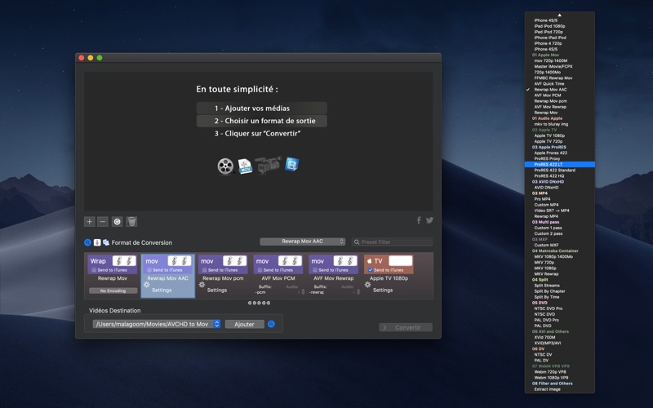Click the Ajouter destination button
This screenshot has height=408, width=653.
pyautogui.click(x=244, y=324)
